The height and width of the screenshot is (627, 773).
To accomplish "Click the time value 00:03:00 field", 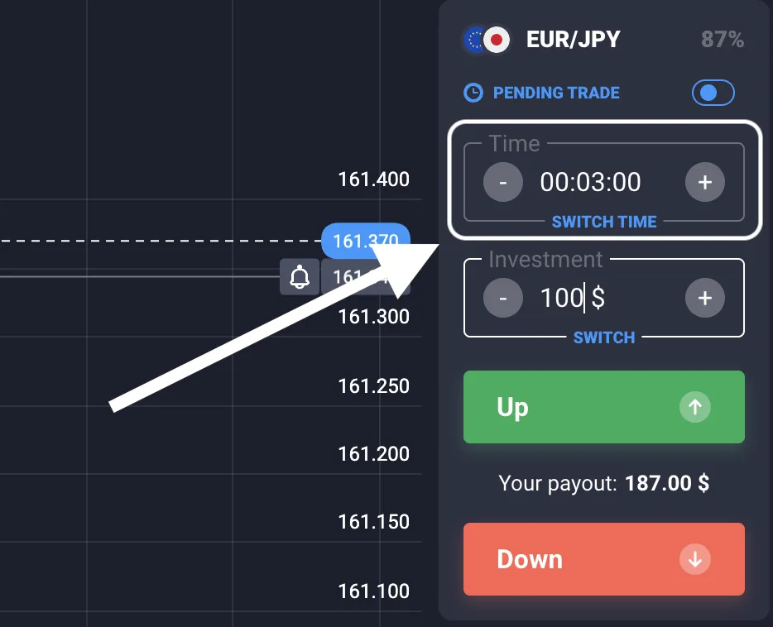I will tap(590, 182).
